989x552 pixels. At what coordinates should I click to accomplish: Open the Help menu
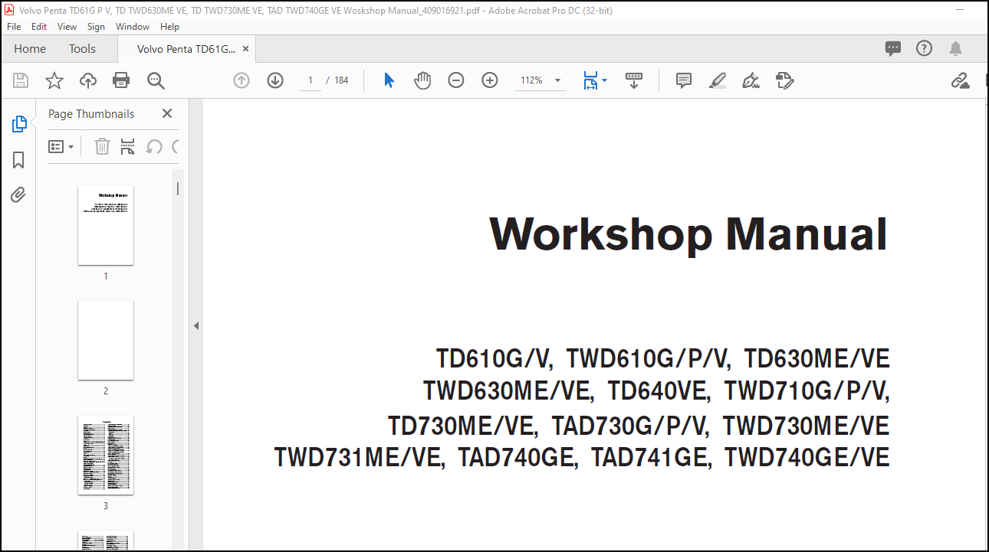tap(169, 27)
